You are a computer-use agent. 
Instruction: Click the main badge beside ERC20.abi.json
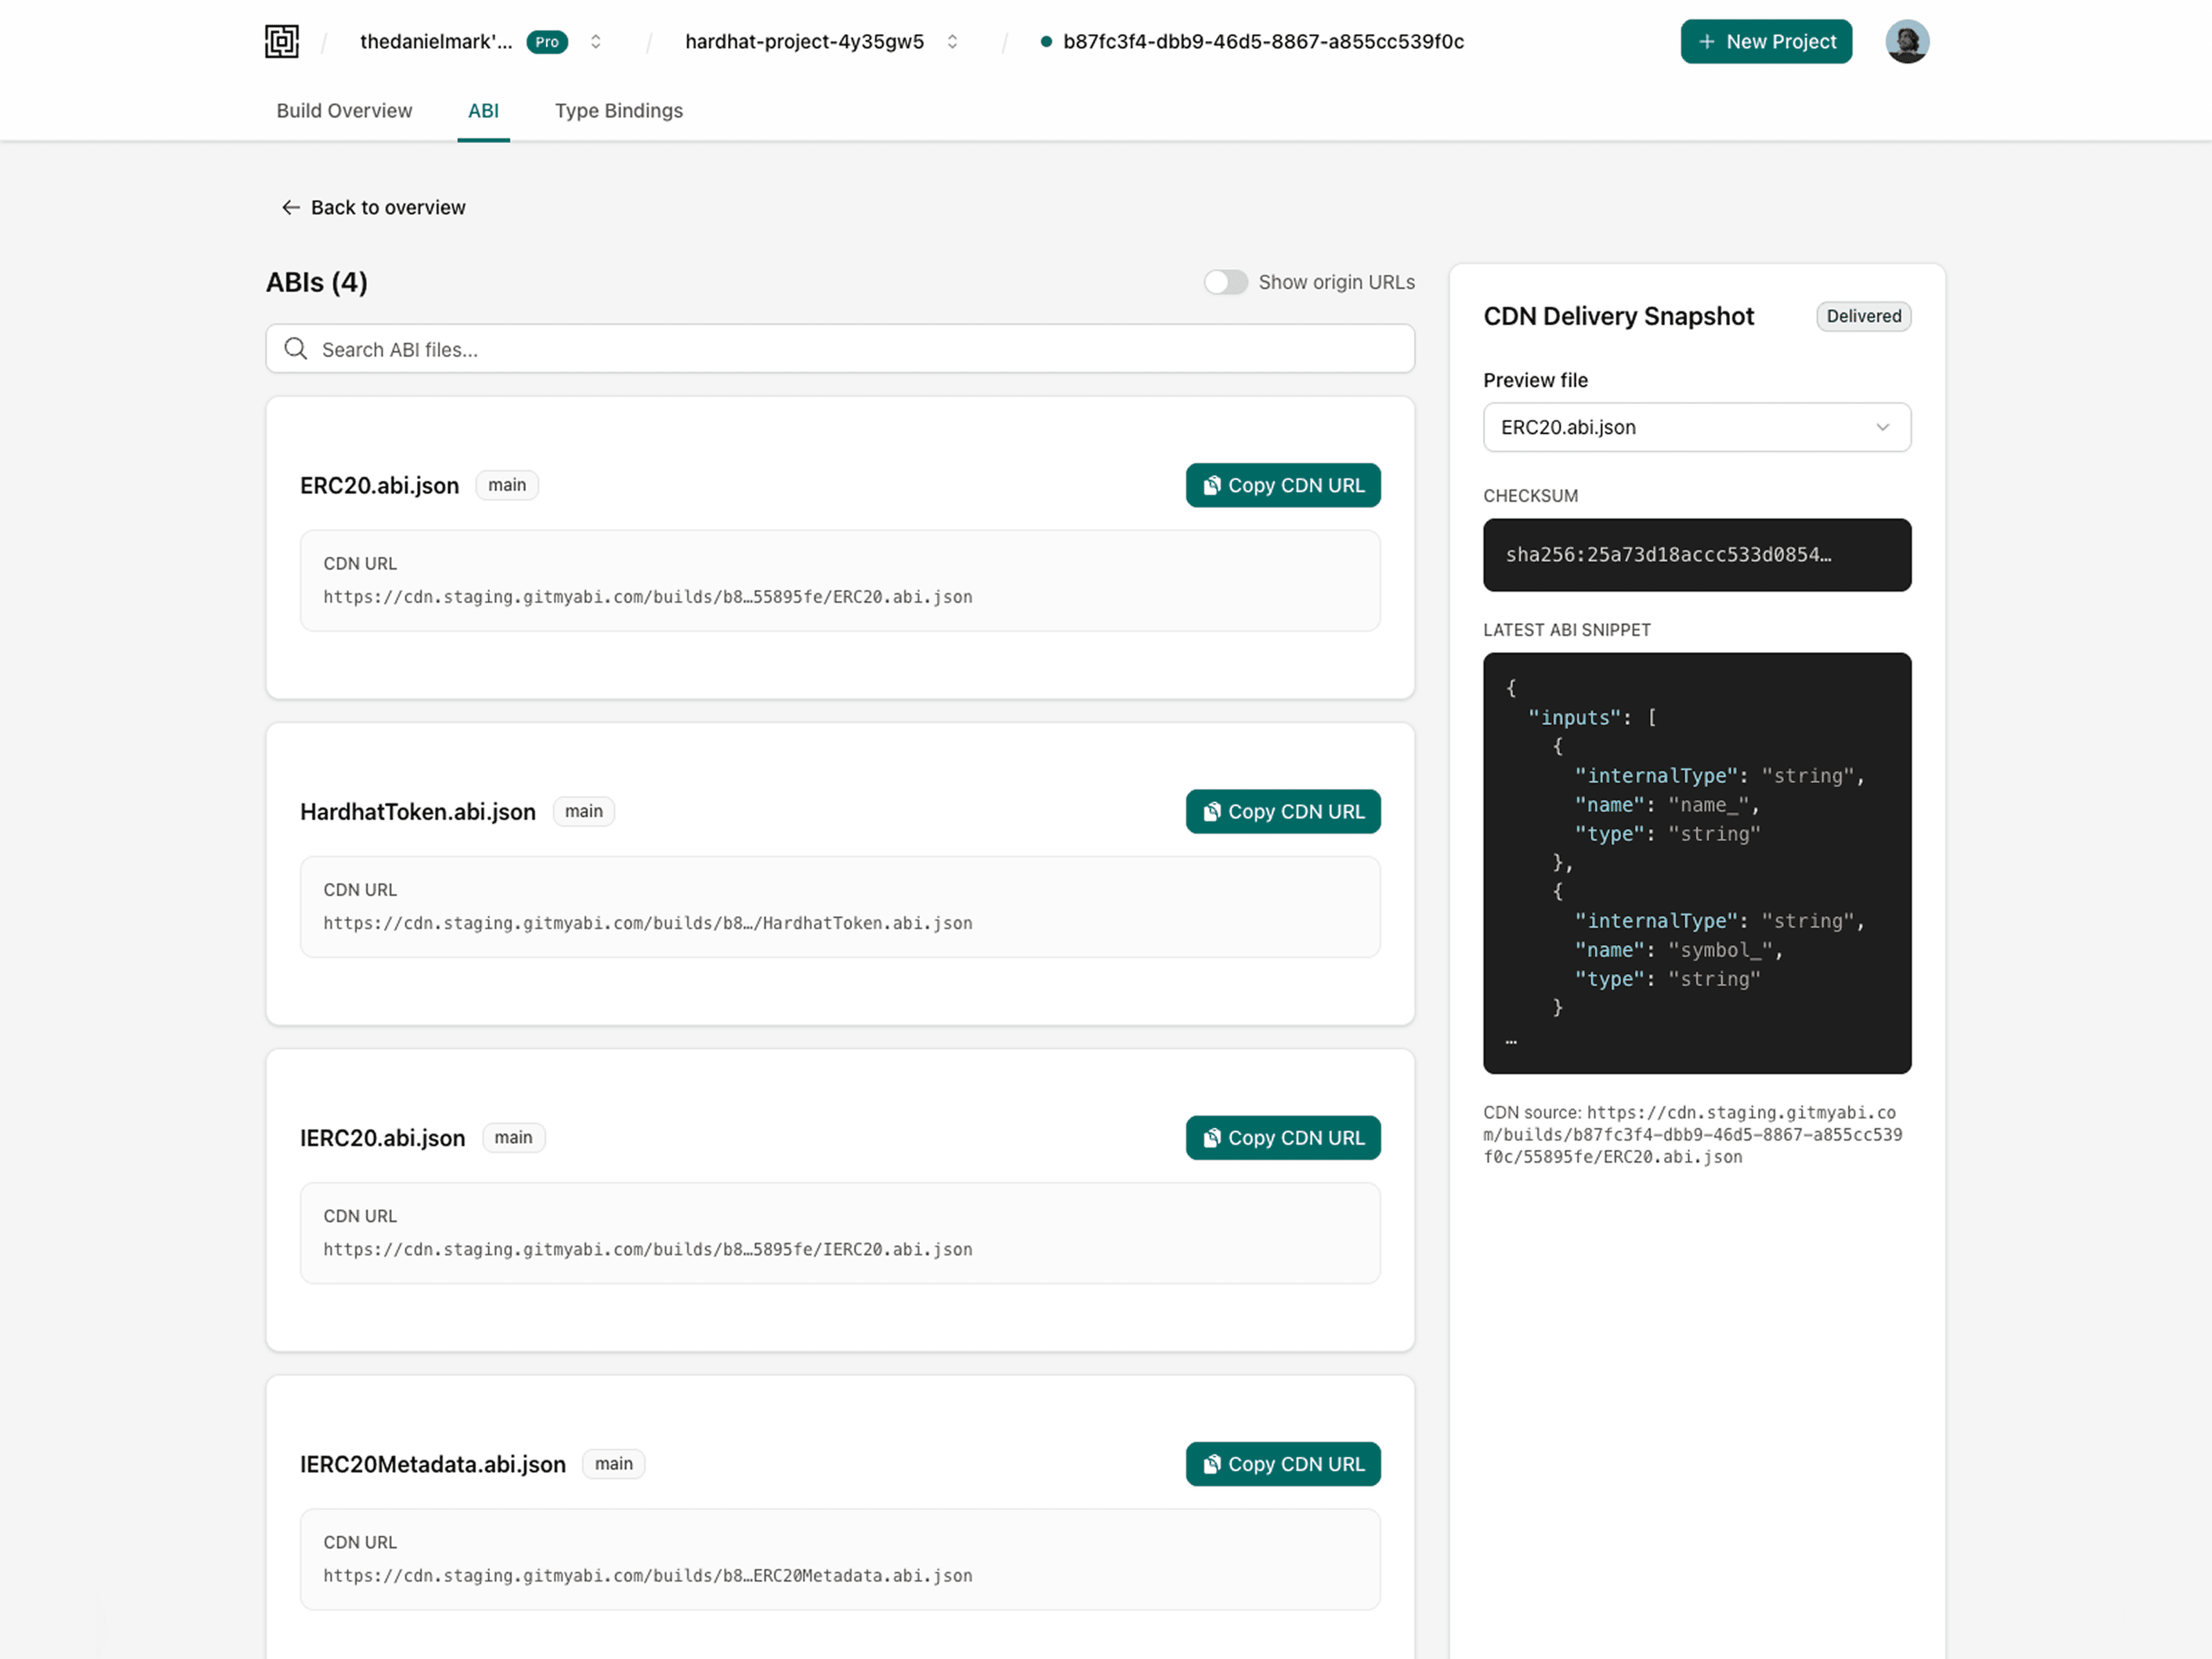point(507,485)
